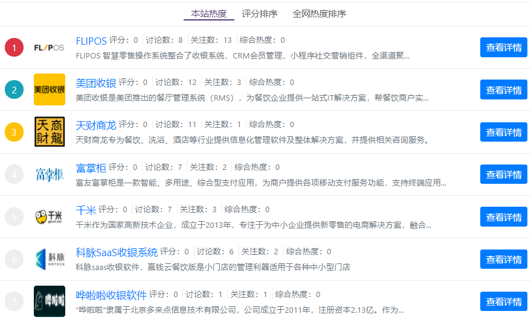Switch to the 全网热度排序 tab
Screen dimensions: 531x320
pos(320,13)
